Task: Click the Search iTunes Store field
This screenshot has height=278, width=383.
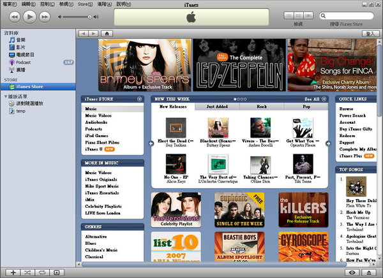Action: click(x=347, y=16)
